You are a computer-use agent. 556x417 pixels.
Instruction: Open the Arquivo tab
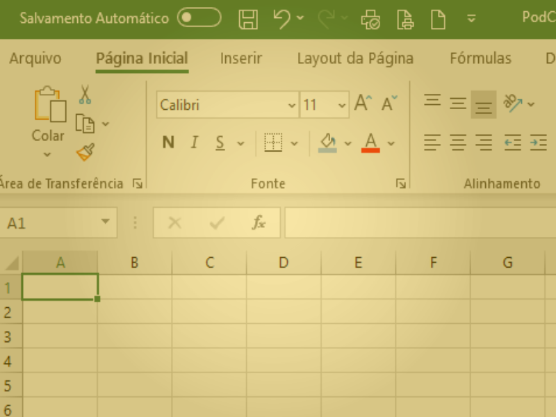(x=35, y=58)
